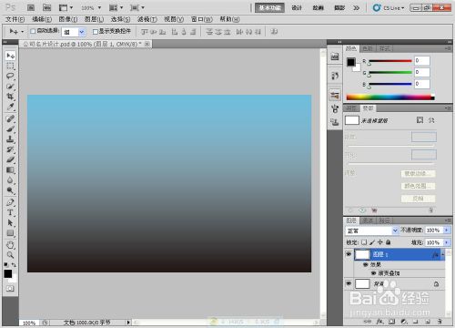Enable the auto-select checkbox
455x328 pixels.
coord(33,31)
